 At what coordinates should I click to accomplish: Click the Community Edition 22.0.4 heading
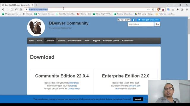(62, 76)
